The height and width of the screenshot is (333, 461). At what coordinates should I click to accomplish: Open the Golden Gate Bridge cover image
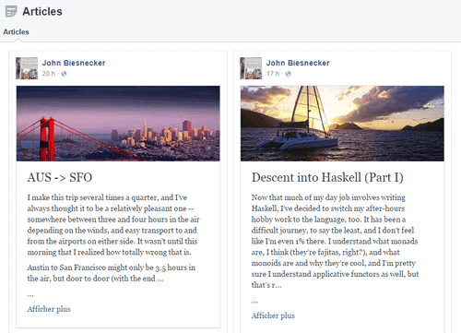coord(118,124)
